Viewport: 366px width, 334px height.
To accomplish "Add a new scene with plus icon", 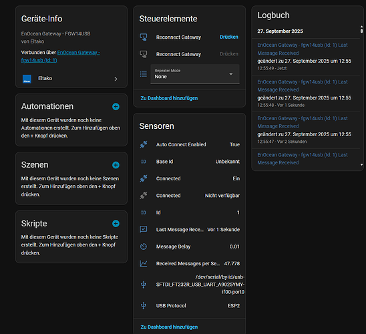I will click(x=116, y=165).
